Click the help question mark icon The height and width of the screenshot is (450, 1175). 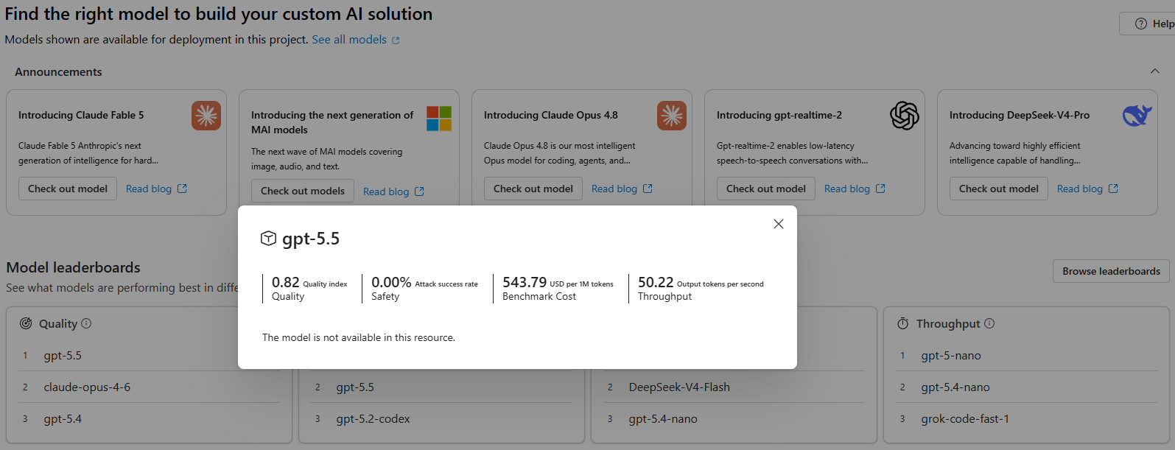(x=1141, y=24)
